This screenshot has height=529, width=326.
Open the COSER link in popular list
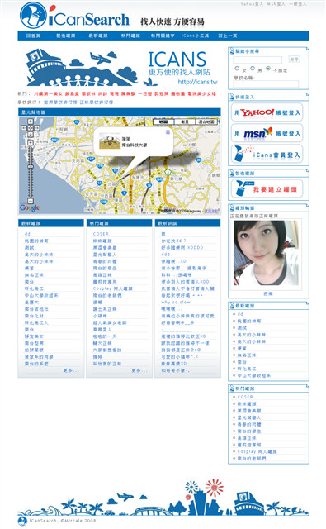pyautogui.click(x=101, y=234)
